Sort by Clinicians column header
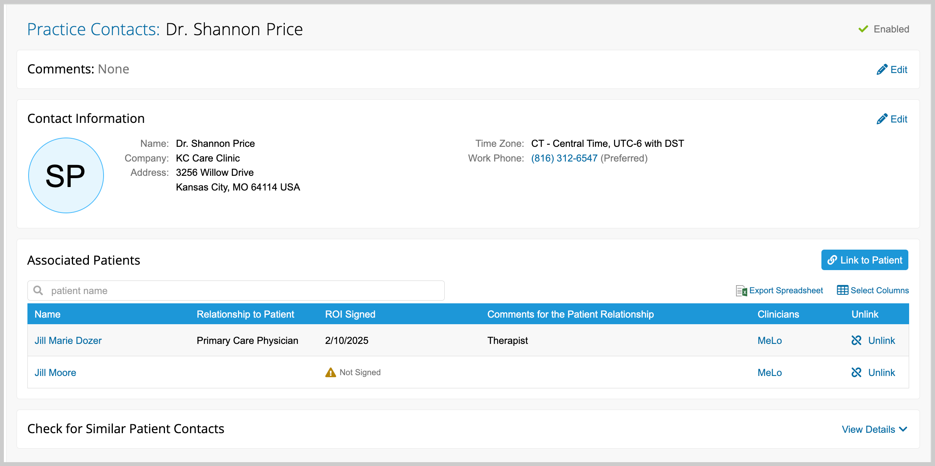This screenshot has width=935, height=466. [x=778, y=314]
